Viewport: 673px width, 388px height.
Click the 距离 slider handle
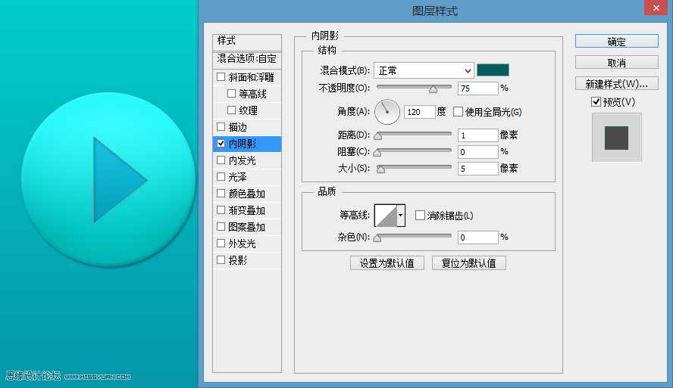[377, 135]
